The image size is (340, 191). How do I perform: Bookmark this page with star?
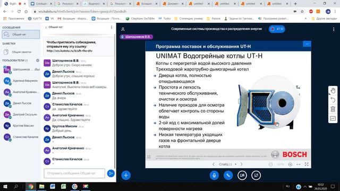click(x=302, y=12)
